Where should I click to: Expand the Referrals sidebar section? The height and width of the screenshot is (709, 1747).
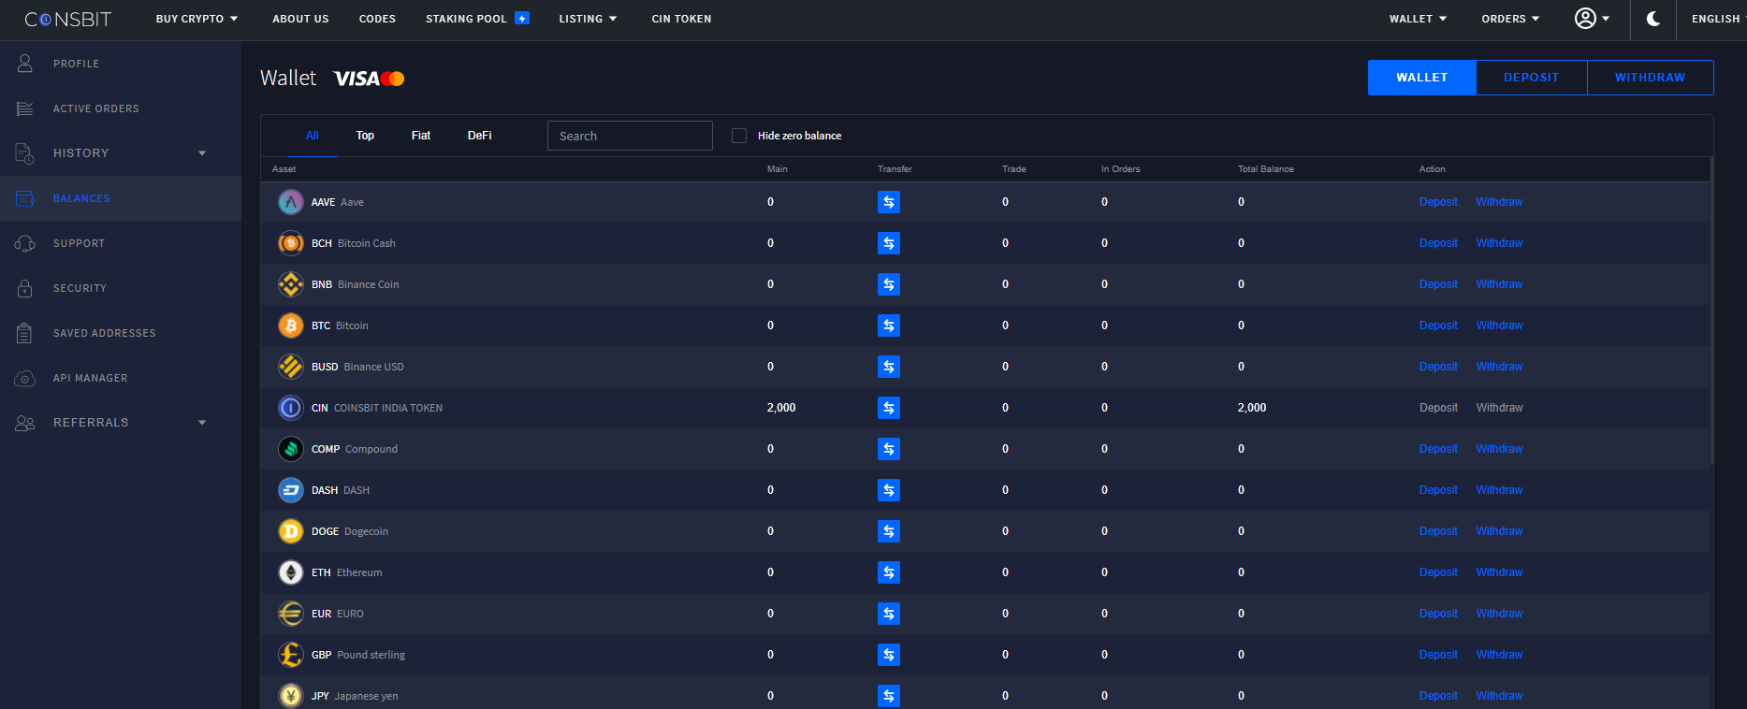(x=202, y=423)
